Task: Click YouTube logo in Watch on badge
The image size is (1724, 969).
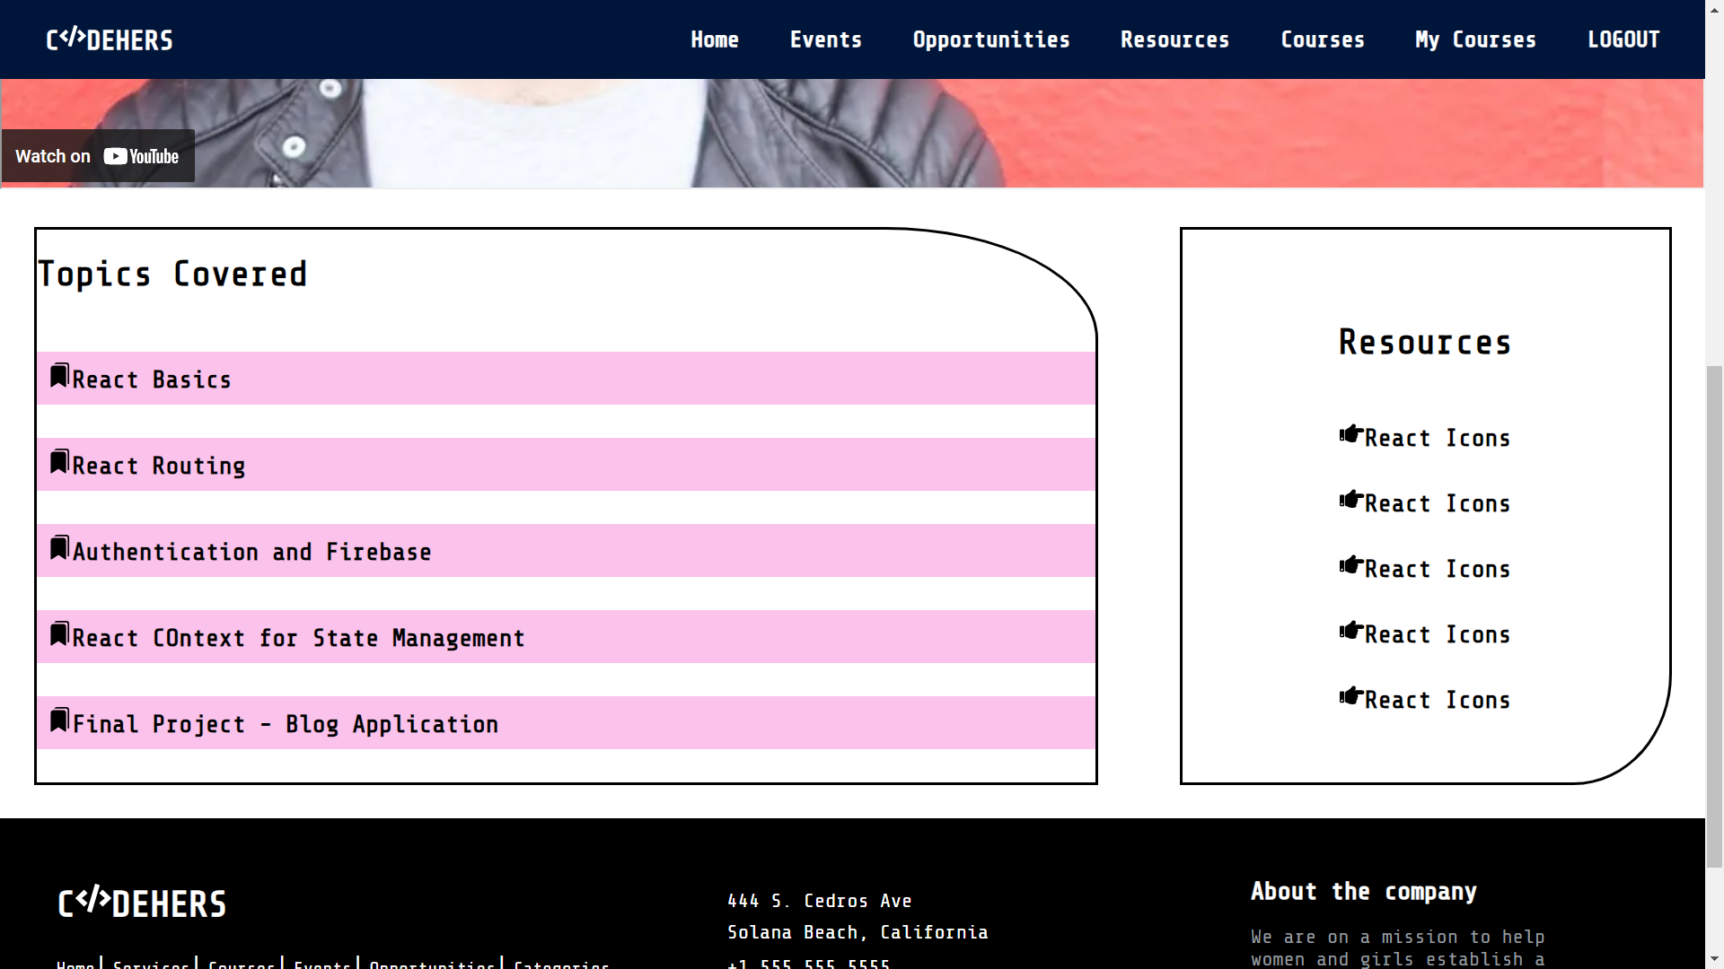Action: [141, 157]
